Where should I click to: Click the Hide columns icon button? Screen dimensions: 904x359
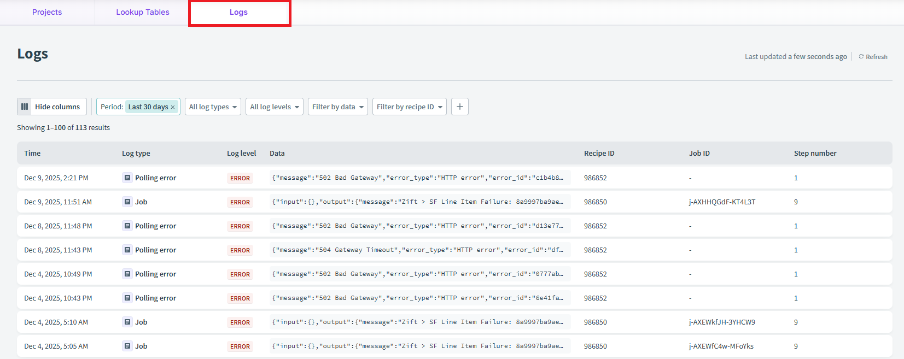(25, 107)
